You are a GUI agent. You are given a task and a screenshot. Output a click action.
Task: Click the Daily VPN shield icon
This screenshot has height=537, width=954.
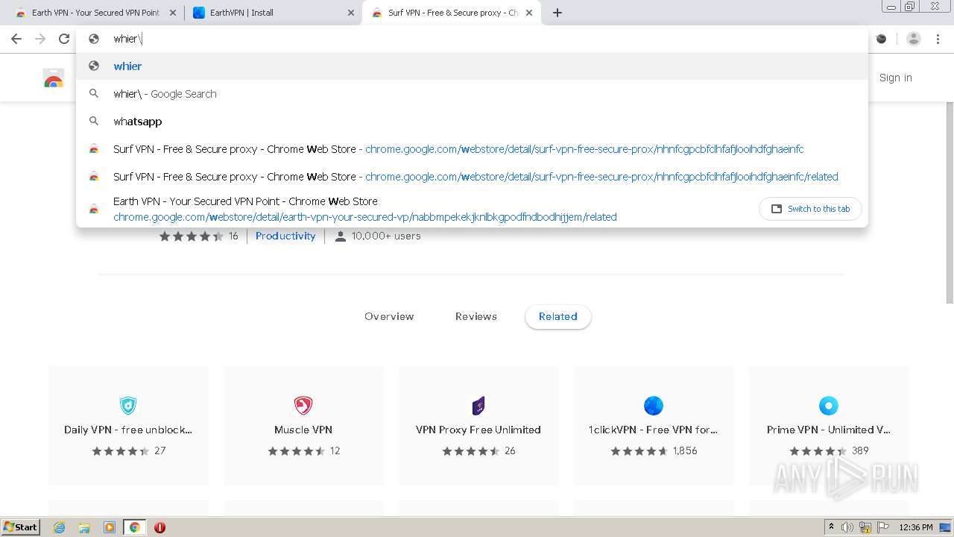click(x=128, y=406)
